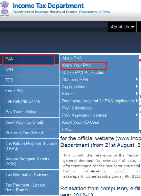Viewport: 141px width, 196px height.
Task: Open Know Your AO Code
Action: coord(81,122)
